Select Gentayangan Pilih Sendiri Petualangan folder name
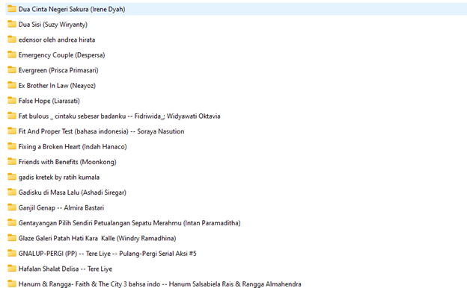This screenshot has width=467, height=288. point(129,223)
